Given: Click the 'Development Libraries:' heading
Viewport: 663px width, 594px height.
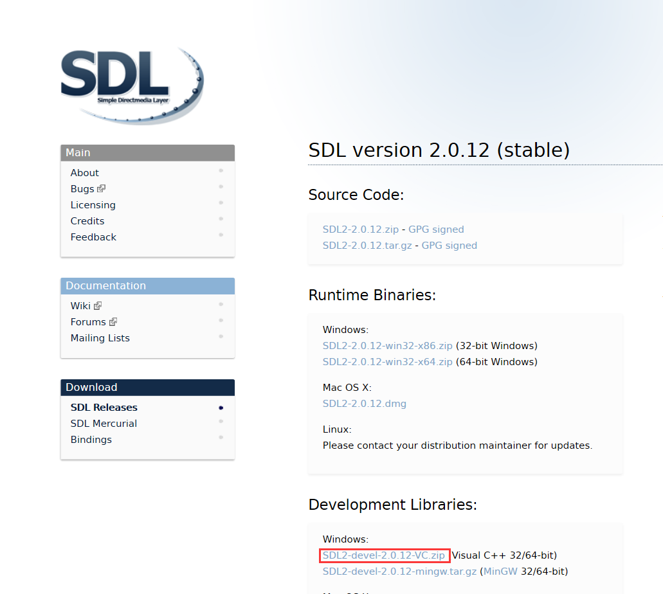Looking at the screenshot, I should 392,505.
